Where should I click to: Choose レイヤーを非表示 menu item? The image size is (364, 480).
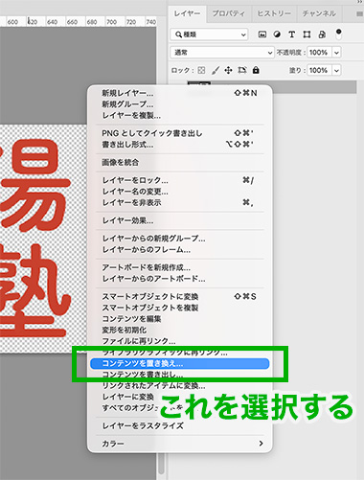(180, 202)
